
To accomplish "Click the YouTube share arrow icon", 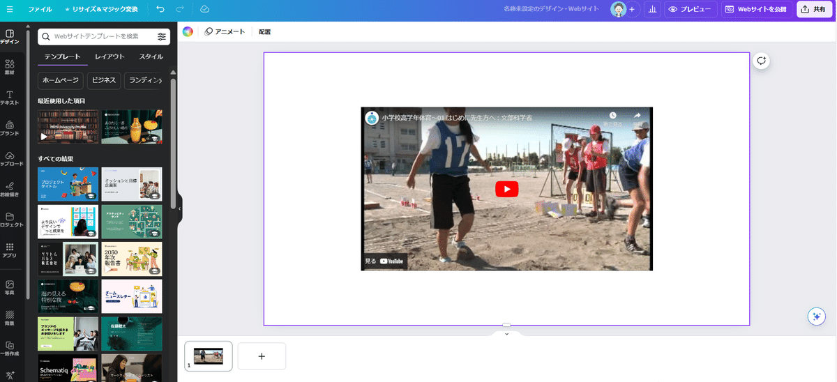I will [637, 116].
